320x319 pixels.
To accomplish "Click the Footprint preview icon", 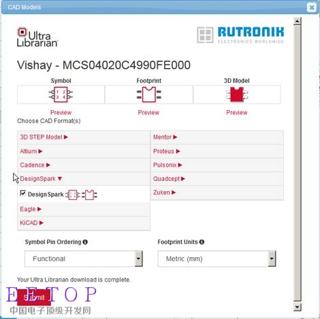I will tap(149, 95).
